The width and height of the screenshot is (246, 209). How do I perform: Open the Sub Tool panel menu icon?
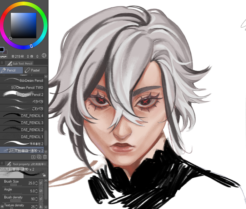2,63
